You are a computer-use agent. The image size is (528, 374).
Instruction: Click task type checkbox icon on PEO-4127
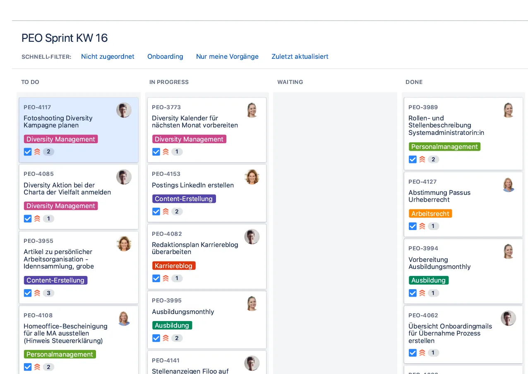pyautogui.click(x=413, y=226)
